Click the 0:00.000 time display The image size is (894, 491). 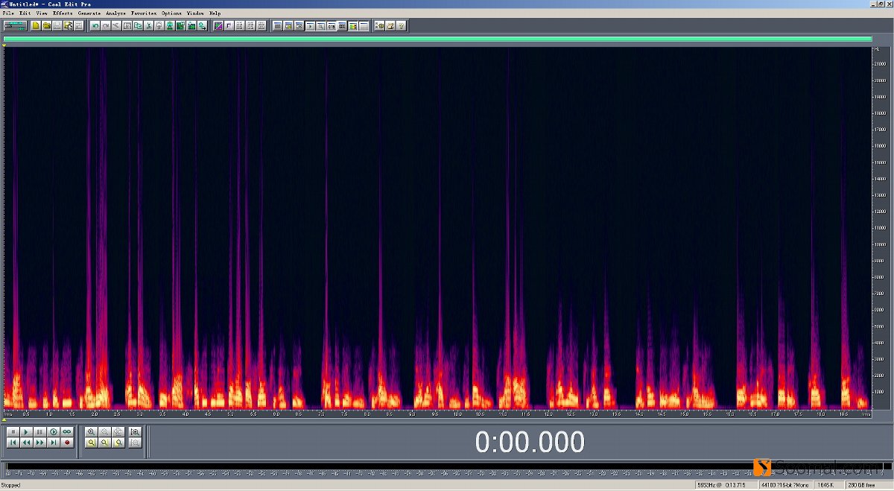coord(529,443)
